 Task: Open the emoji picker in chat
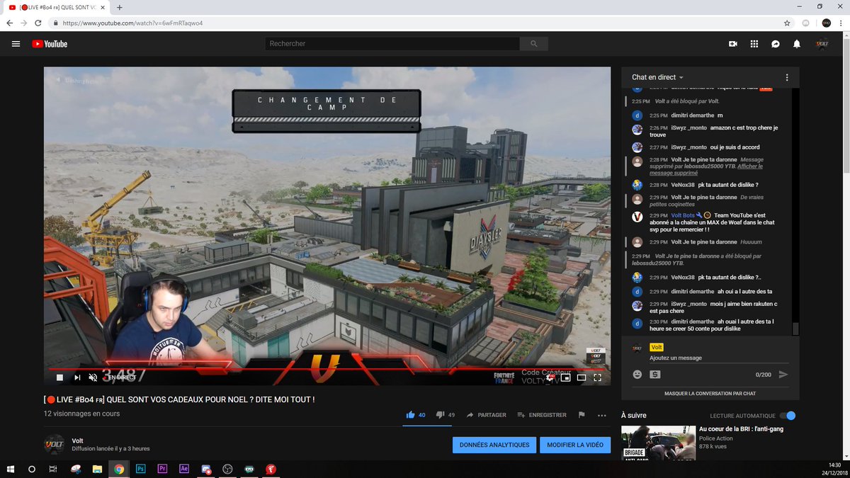click(637, 375)
